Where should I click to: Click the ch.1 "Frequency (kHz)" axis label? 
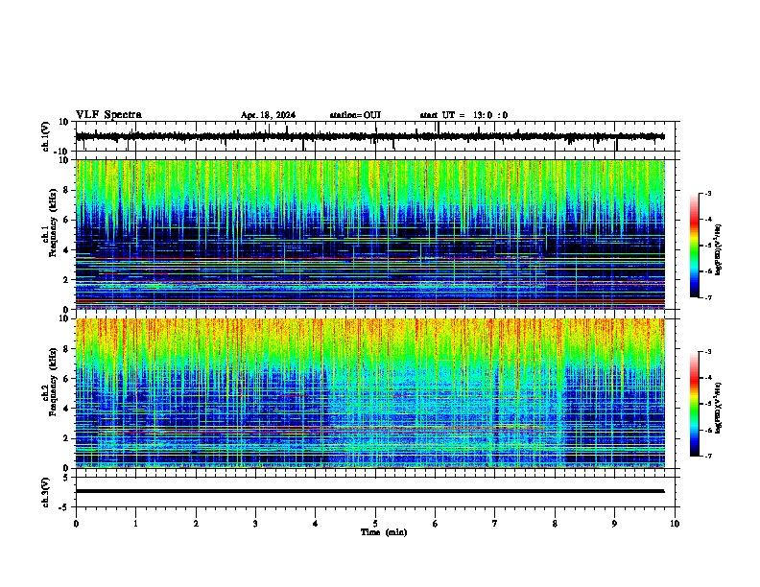pyautogui.click(x=53, y=223)
